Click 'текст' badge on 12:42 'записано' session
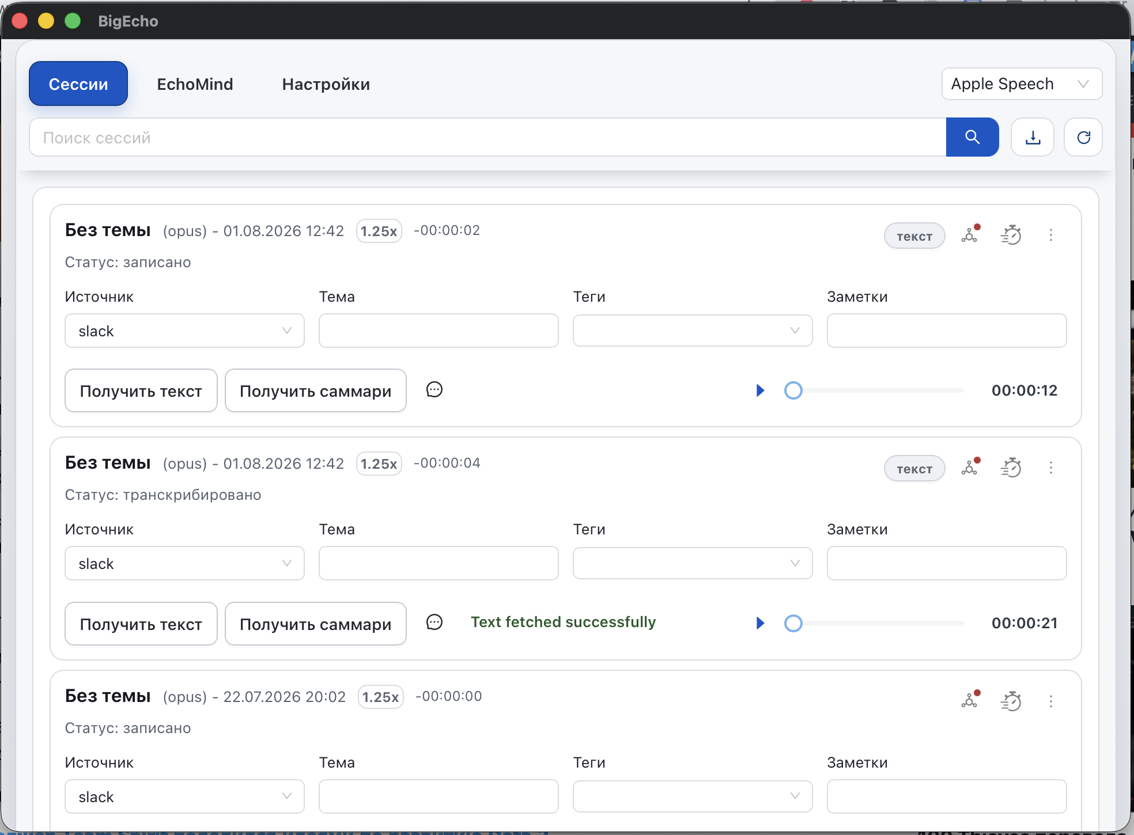Viewport: 1134px width, 835px height. [x=914, y=236]
